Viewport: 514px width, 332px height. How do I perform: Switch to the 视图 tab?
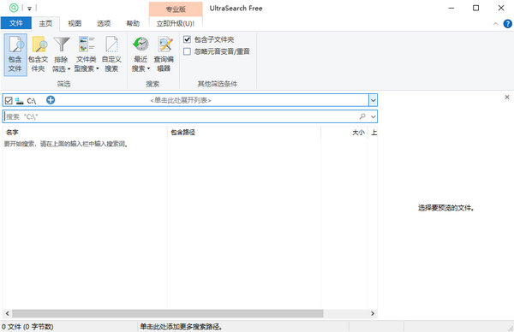click(75, 23)
